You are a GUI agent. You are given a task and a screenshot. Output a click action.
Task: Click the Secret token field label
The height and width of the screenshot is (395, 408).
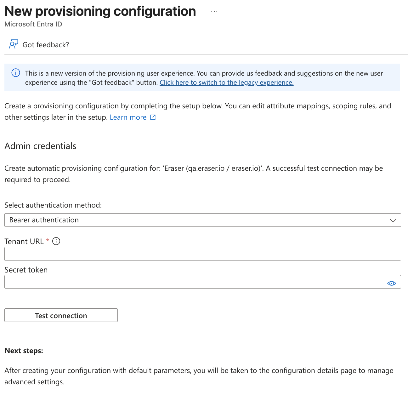[x=26, y=270]
